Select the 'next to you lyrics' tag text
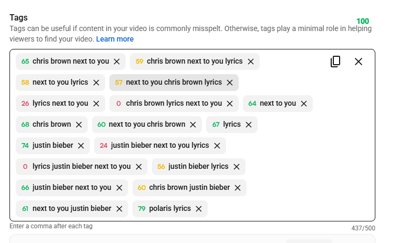The height and width of the screenshot is (243, 409). click(x=60, y=82)
